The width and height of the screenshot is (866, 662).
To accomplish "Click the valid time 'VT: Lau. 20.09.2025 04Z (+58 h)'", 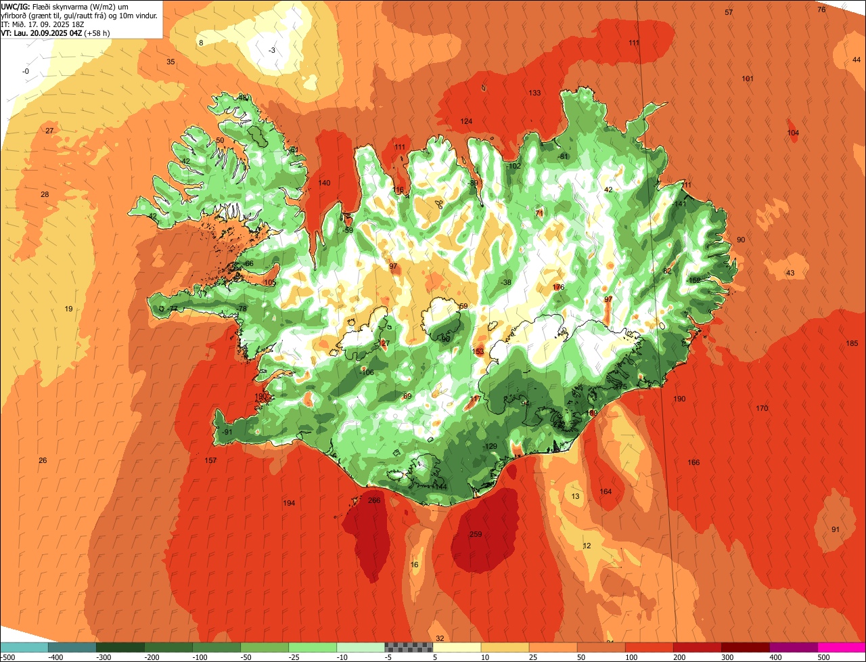I will pyautogui.click(x=56, y=32).
